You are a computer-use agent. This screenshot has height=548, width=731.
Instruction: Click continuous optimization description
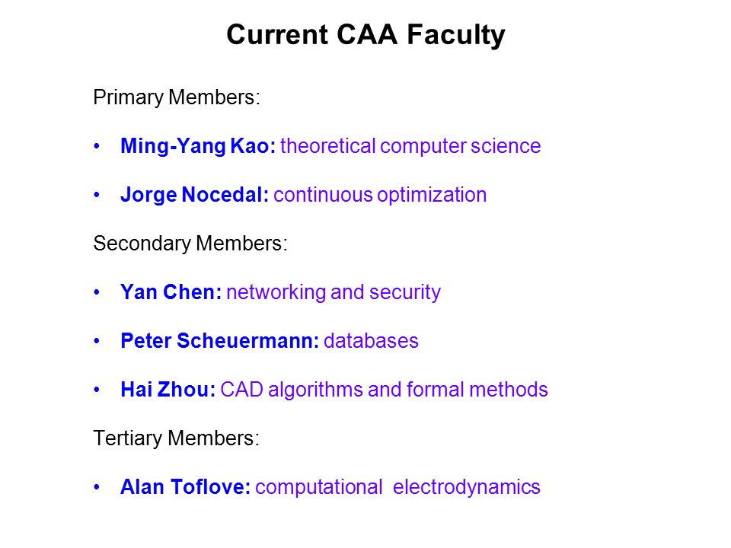[x=380, y=196]
